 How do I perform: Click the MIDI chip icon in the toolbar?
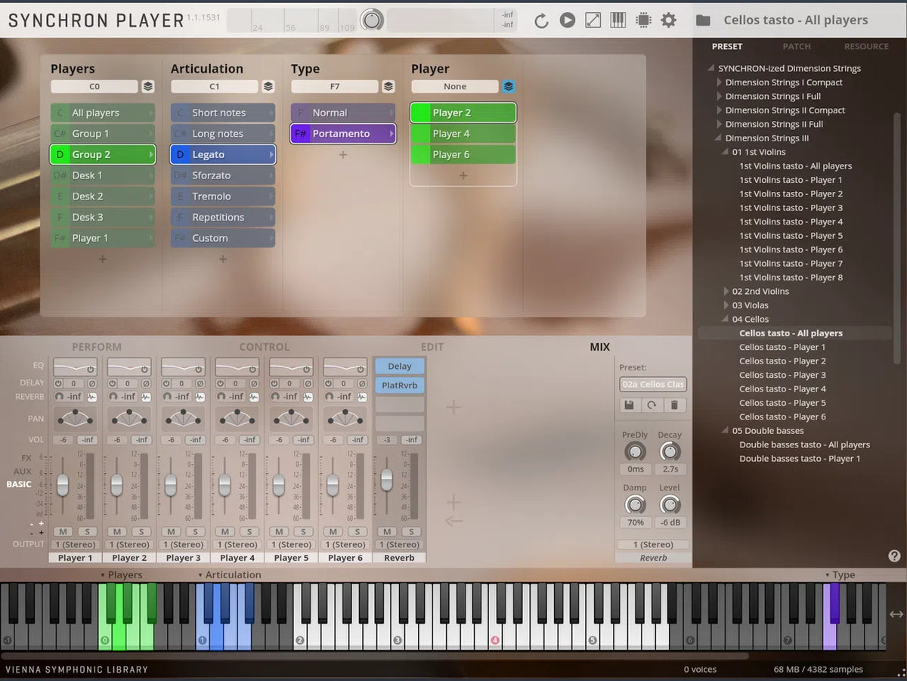(643, 20)
